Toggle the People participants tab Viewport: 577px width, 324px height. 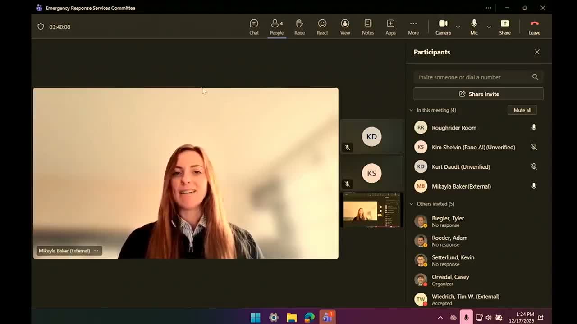pyautogui.click(x=276, y=27)
